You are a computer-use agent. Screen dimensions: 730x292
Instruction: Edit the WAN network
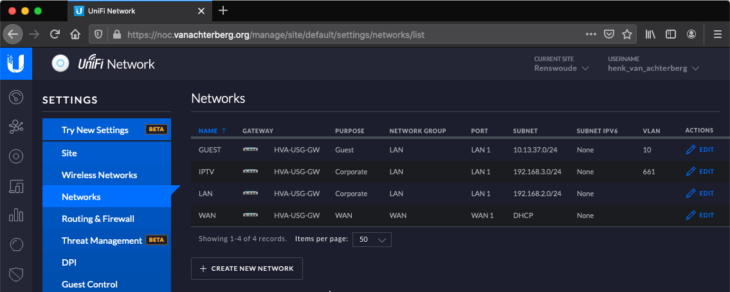[x=700, y=215]
